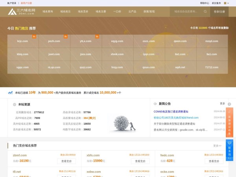Screen dimensions: 236x177
Task: Click 更多>> beside 热门竞价域名推荐
Action: pos(218,146)
